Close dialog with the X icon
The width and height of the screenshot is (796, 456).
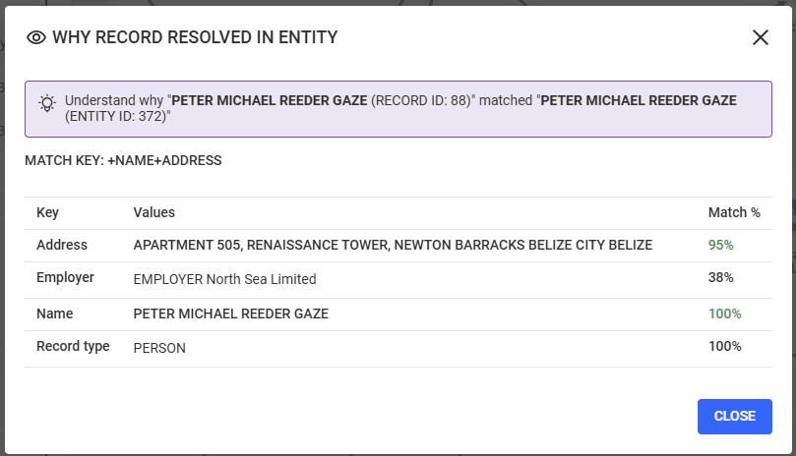pos(760,37)
